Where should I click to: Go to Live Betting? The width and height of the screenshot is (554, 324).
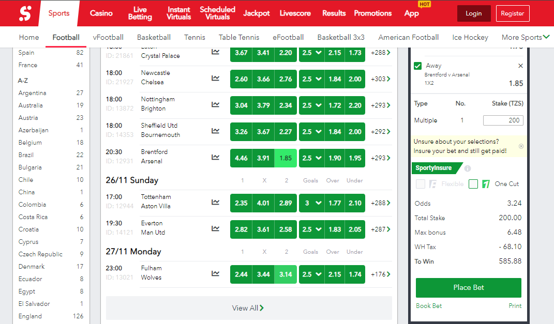tap(140, 13)
